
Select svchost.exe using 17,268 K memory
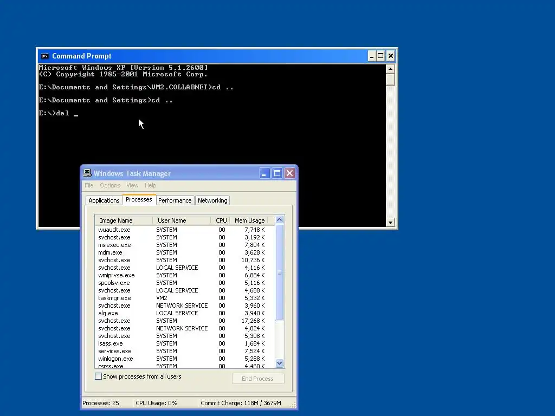coord(185,321)
